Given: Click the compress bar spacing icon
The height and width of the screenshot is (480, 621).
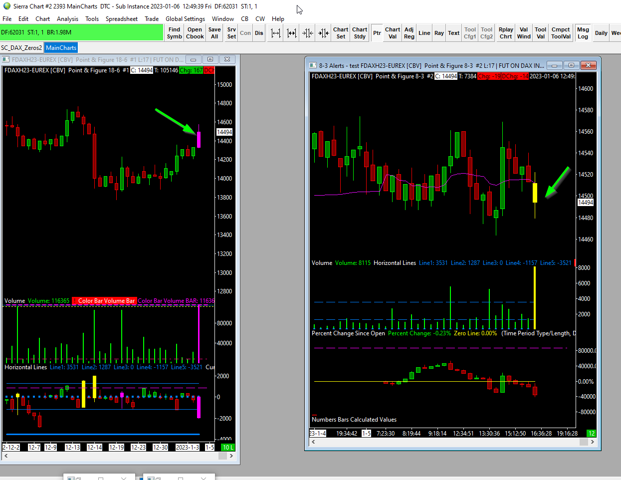Looking at the screenshot, I should [276, 33].
